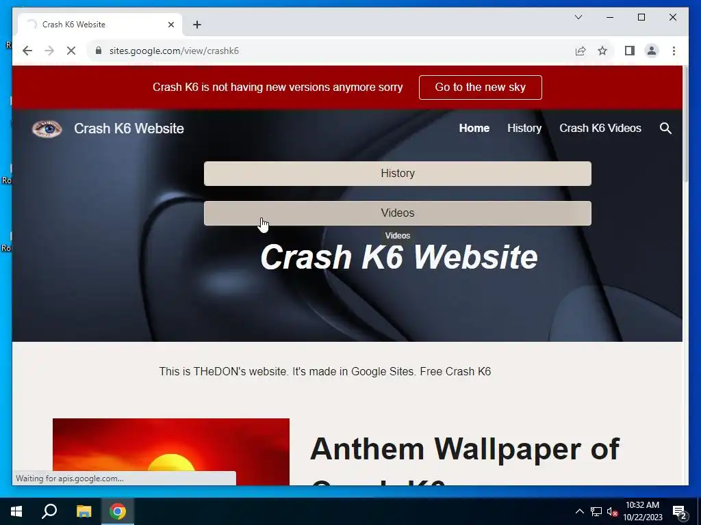Select the Crash K6 Website browser tab
701x525 pixels.
point(100,25)
